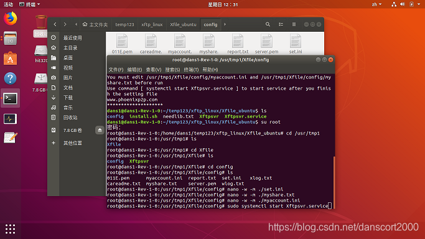Select the myaccount file icon
Viewport: 425px width, 239px height.
180,44
